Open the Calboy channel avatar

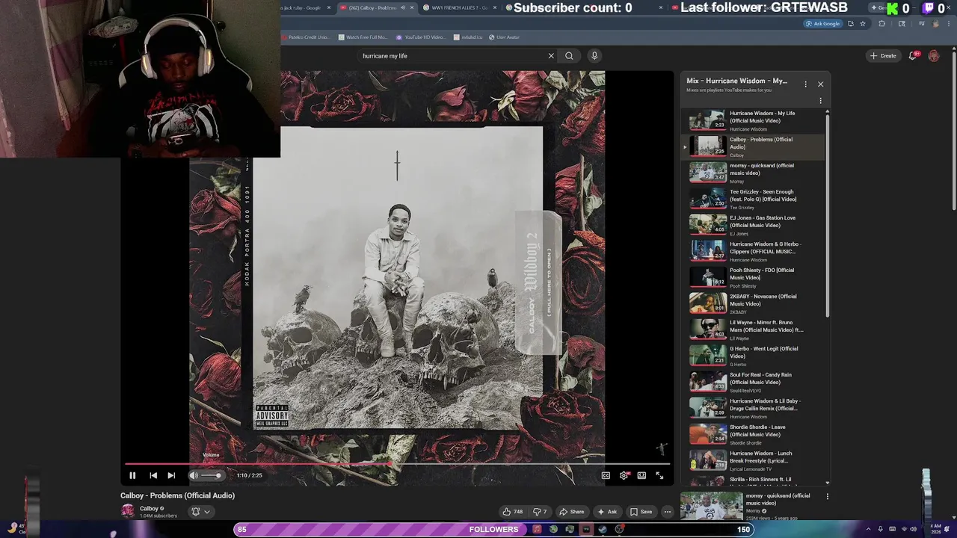128,511
